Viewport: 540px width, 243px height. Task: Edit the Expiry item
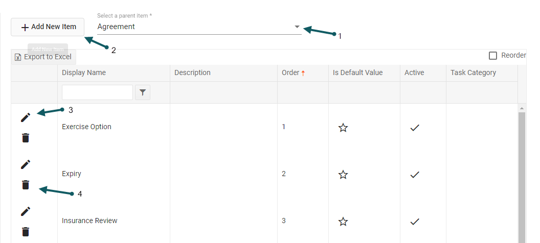pos(26,164)
